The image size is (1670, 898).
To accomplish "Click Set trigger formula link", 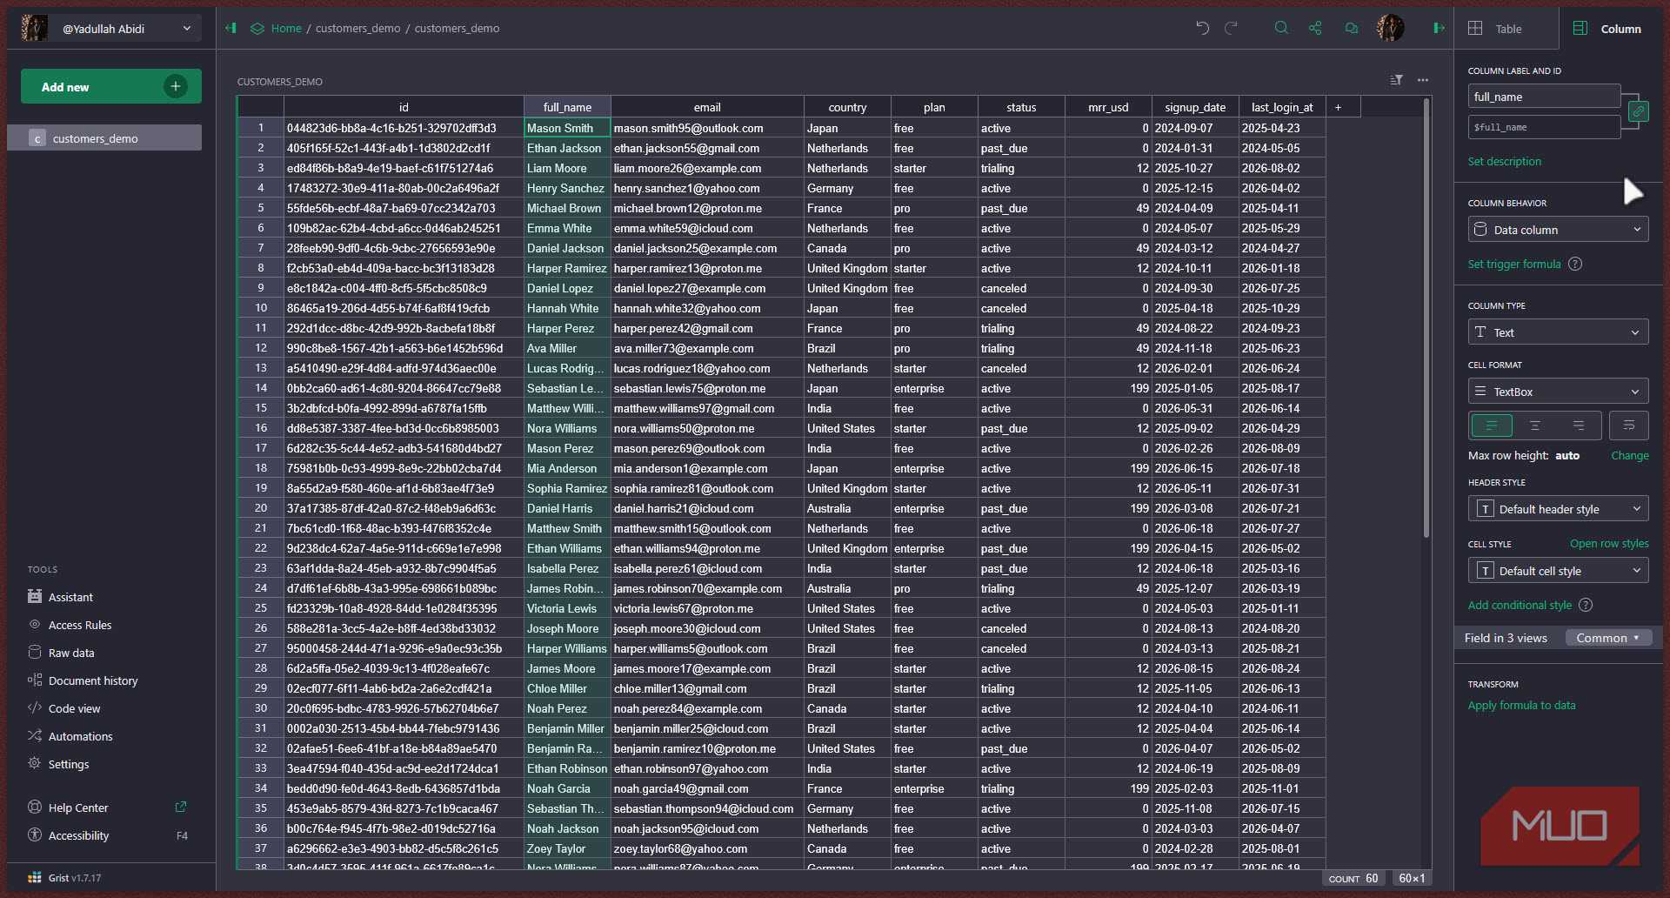I will (x=1514, y=264).
